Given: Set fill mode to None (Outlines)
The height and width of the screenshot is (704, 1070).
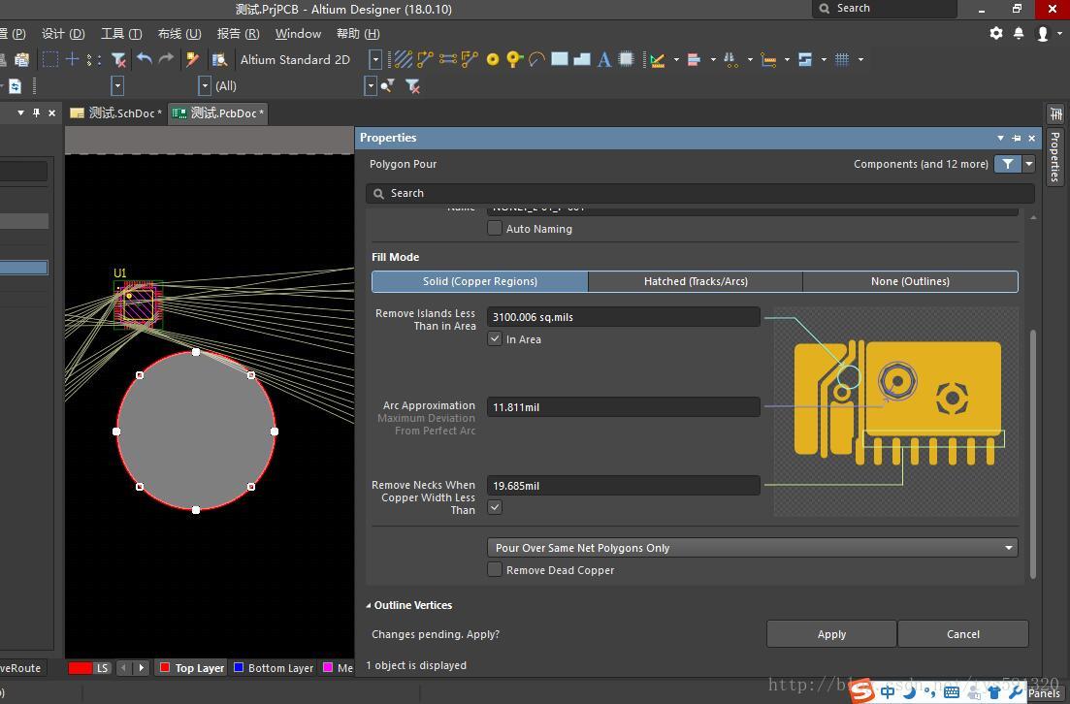Looking at the screenshot, I should tap(910, 281).
